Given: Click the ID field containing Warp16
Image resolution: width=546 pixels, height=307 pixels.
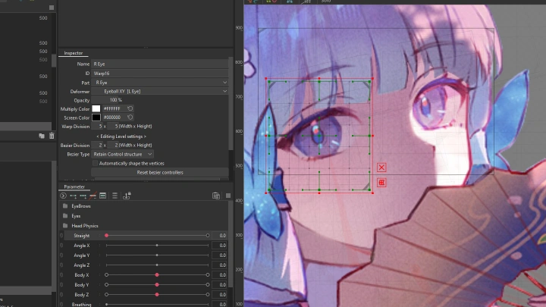Looking at the screenshot, I should [160, 74].
